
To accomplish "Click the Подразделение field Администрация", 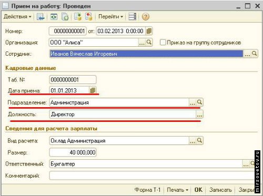I will 119,102.
